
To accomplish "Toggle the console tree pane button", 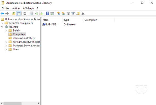I will coord(19,13).
